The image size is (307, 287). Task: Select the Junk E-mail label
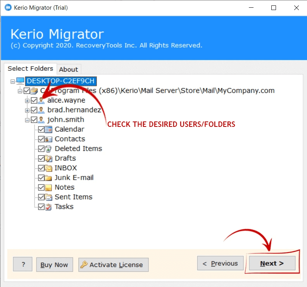point(74,178)
